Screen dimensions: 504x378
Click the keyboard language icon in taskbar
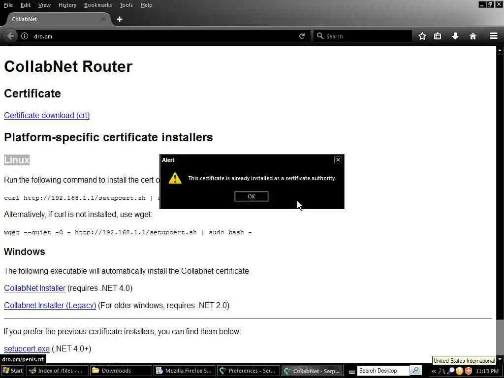pyautogui.click(x=352, y=371)
